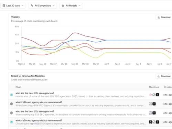172x129 pixels.
Task: Click red brand icon in first row mentions
Action: (150, 95)
